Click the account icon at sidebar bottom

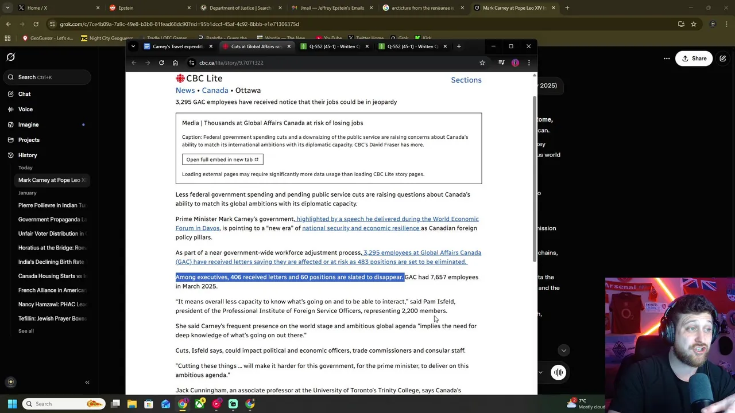point(10,382)
